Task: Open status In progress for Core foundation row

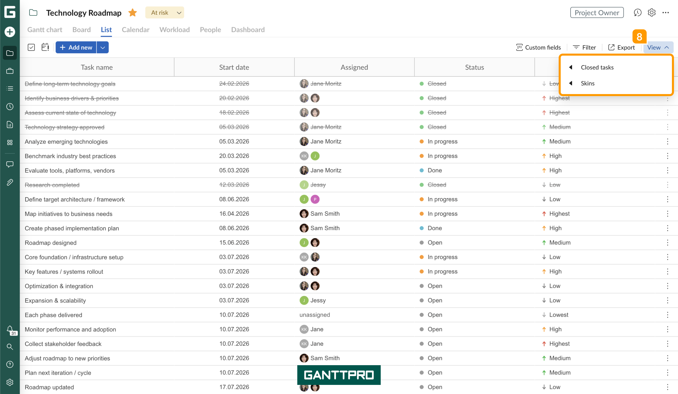Action: (438, 257)
